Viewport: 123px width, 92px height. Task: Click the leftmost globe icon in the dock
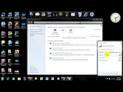pos(31,14)
